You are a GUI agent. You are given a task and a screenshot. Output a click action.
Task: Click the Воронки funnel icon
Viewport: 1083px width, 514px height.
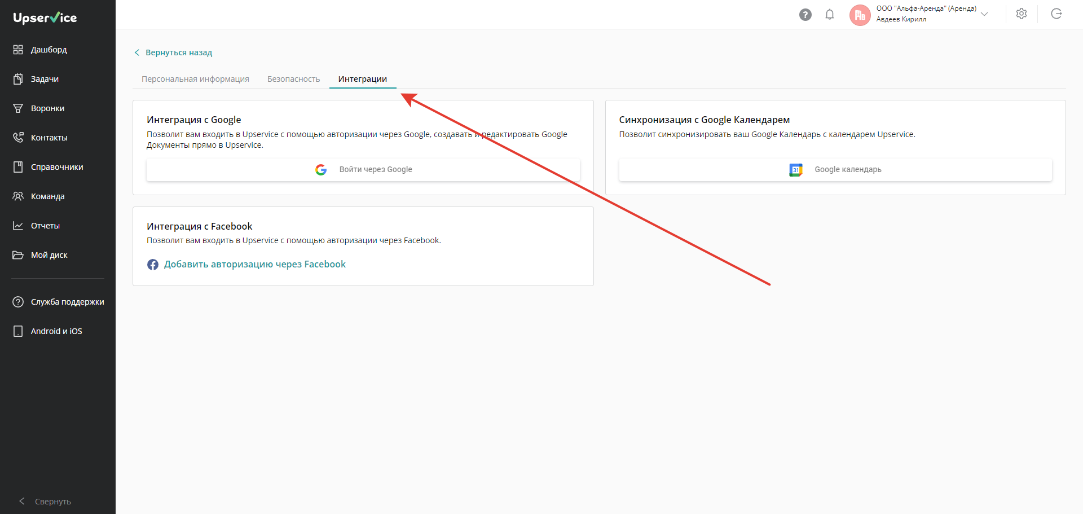(x=18, y=108)
